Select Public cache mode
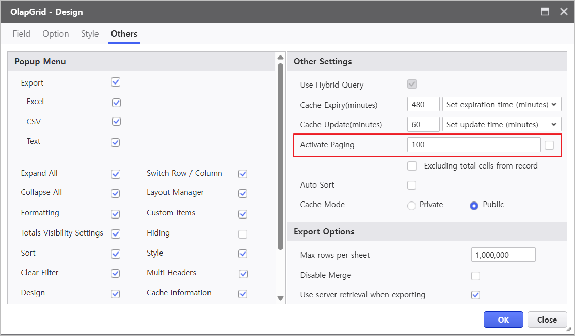Screen dimensions: 575x336 coord(474,206)
